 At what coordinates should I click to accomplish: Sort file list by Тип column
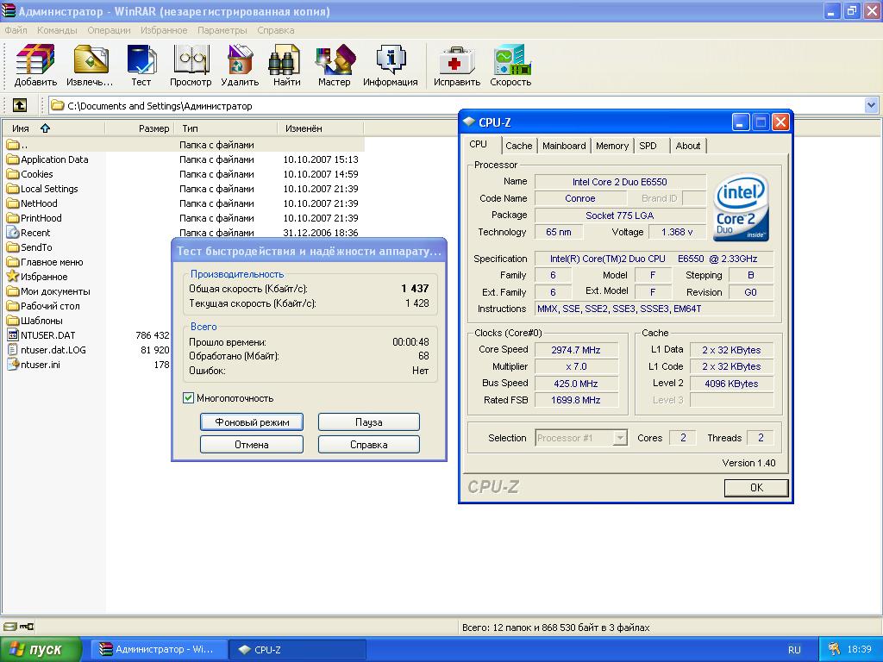226,128
